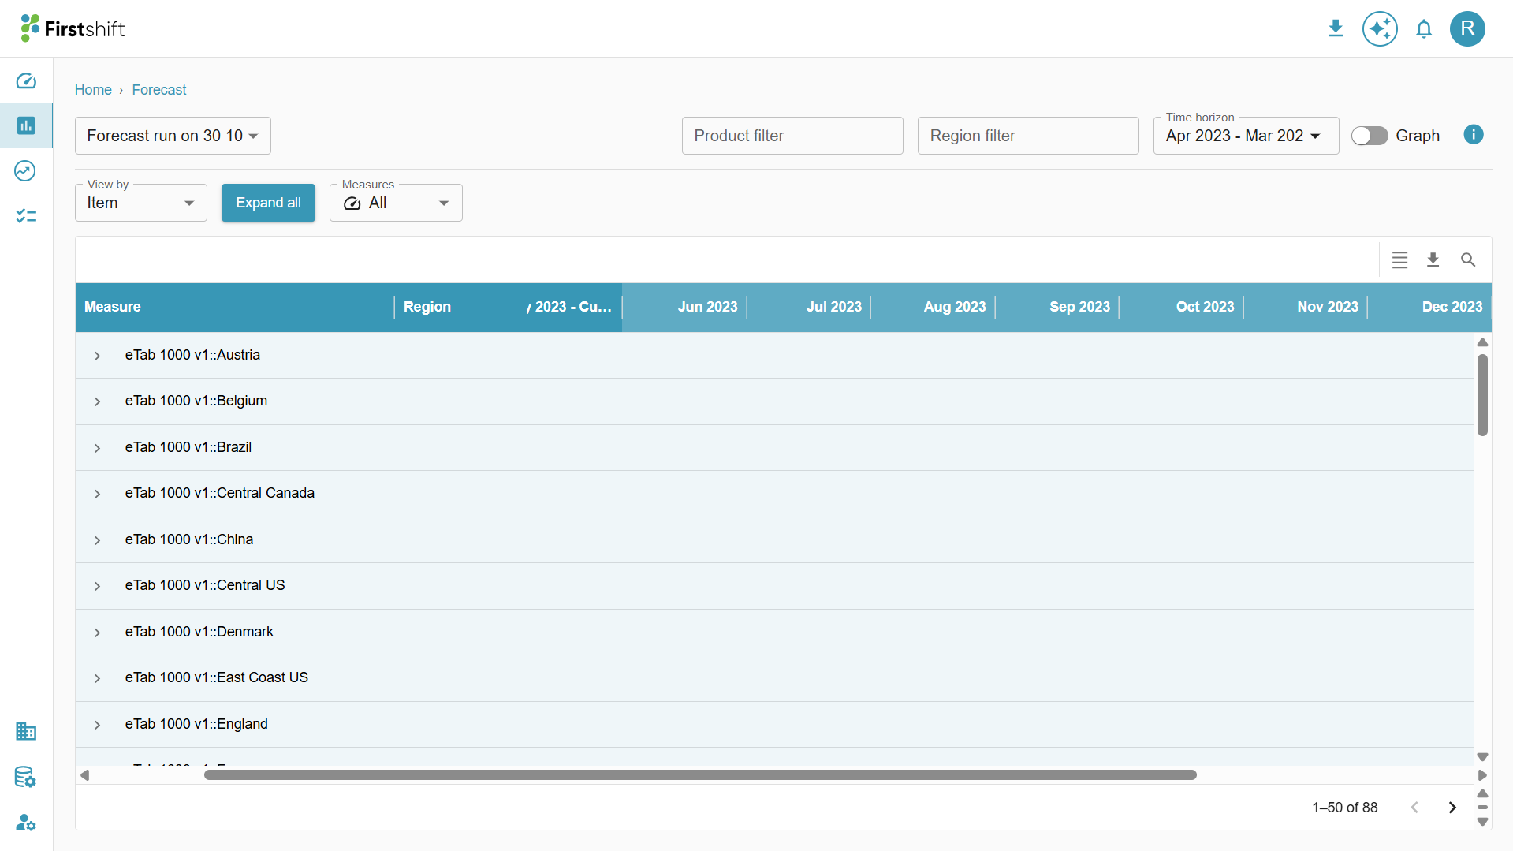Expand the eTab 1000 v1::East Coast US row
The image size is (1513, 851).
(x=97, y=678)
